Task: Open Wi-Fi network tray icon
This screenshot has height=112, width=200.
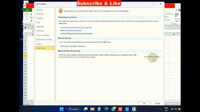Action: (x=172, y=109)
